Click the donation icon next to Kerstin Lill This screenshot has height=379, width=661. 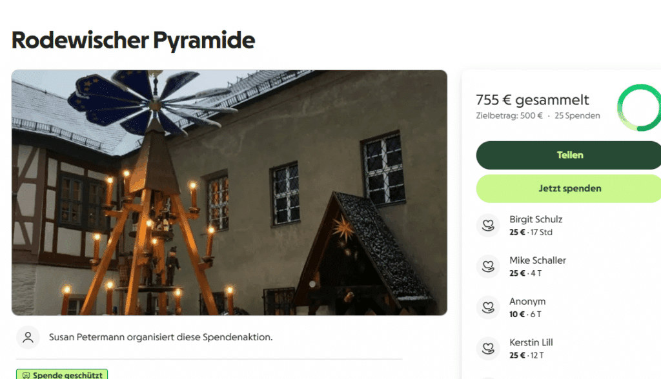pos(488,348)
